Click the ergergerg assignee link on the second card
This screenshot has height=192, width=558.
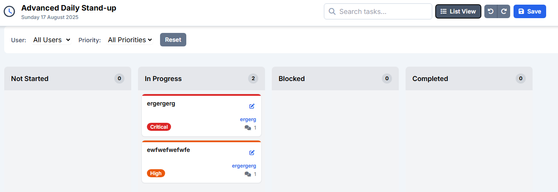coord(244,166)
